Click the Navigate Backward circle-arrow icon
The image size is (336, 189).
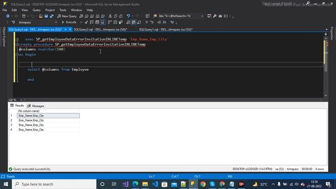coord(8,16)
